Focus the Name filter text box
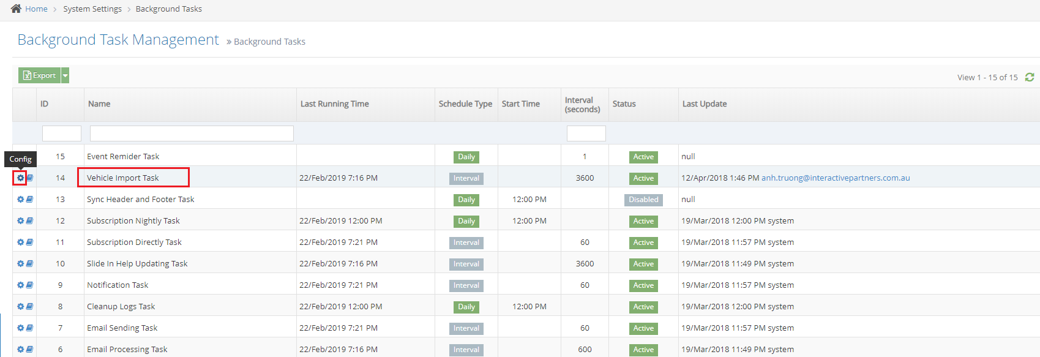The width and height of the screenshot is (1040, 357). [x=192, y=133]
